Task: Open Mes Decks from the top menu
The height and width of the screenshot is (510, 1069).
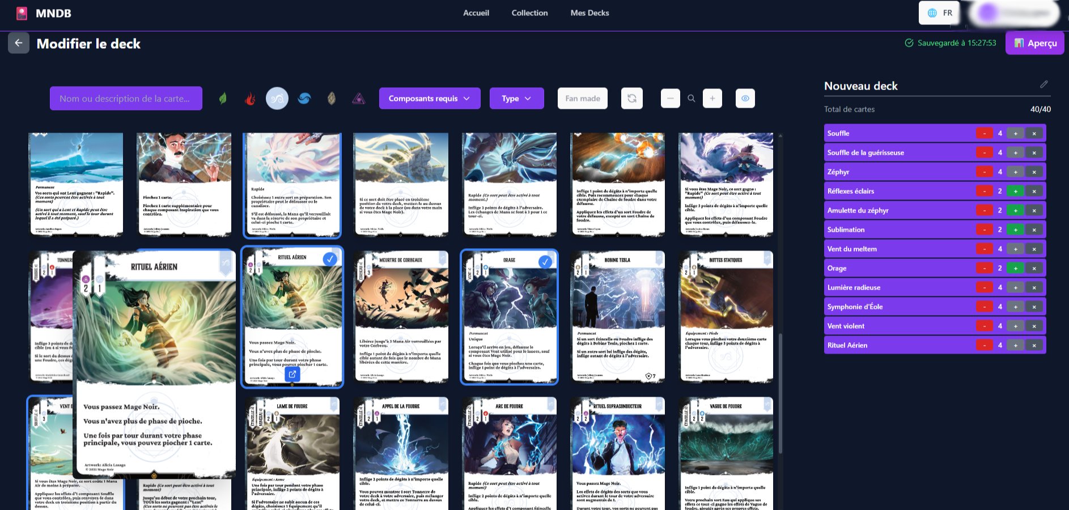Action: (589, 12)
